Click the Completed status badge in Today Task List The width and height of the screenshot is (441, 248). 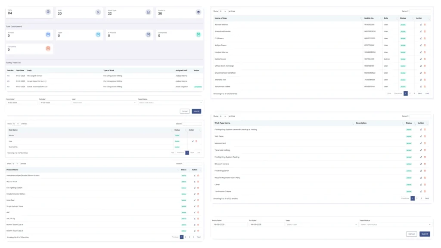pos(198,87)
